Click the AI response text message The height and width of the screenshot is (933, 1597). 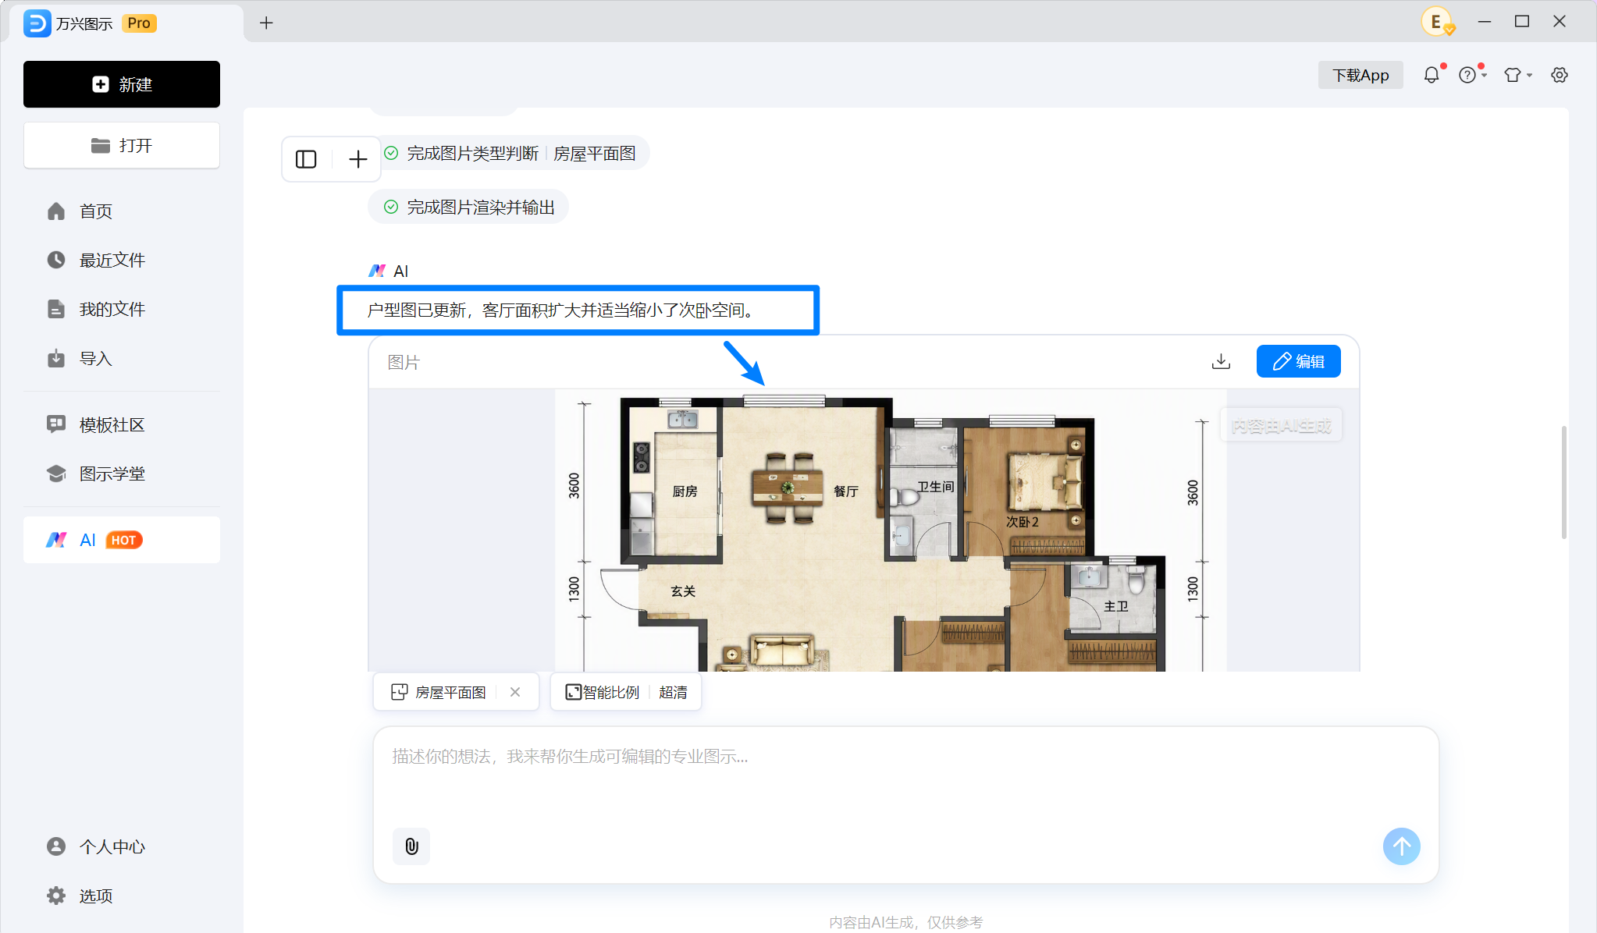pos(560,310)
